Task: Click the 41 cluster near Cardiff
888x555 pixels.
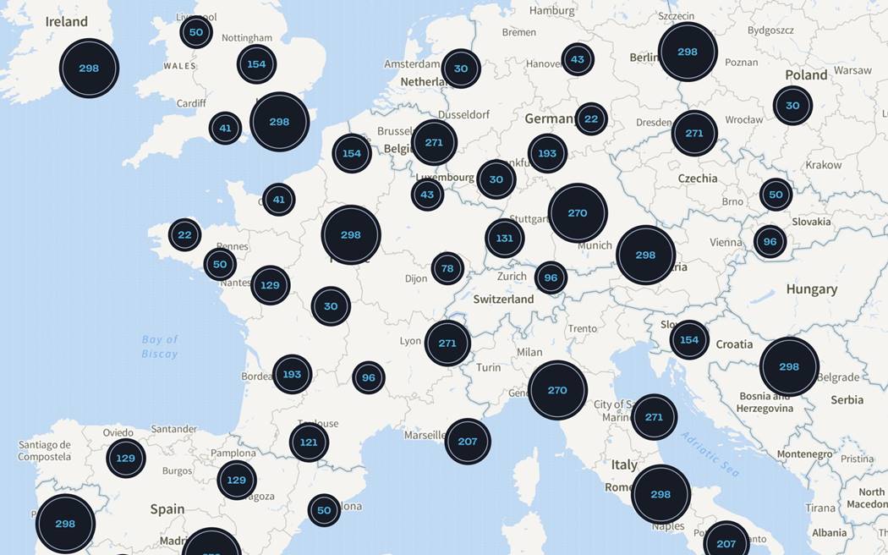Action: (225, 129)
